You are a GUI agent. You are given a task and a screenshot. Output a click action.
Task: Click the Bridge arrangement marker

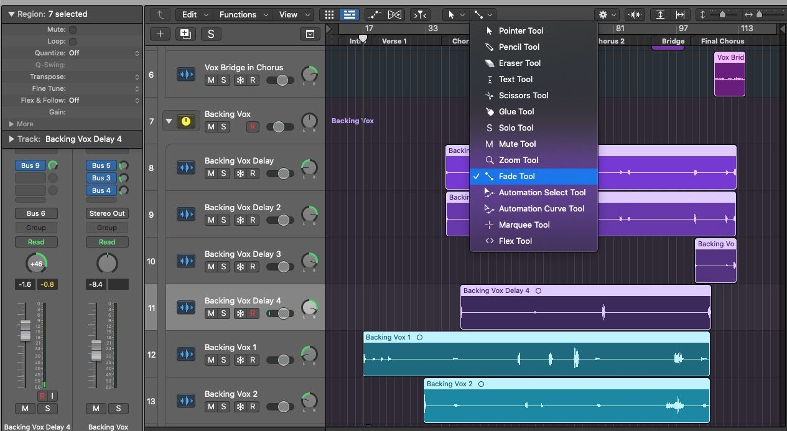[x=672, y=40]
